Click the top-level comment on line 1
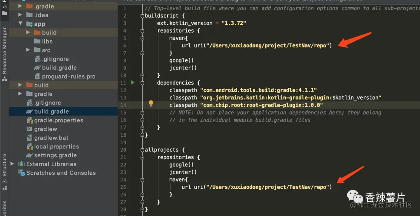Viewport: 420px width, 216px height. 282,9
